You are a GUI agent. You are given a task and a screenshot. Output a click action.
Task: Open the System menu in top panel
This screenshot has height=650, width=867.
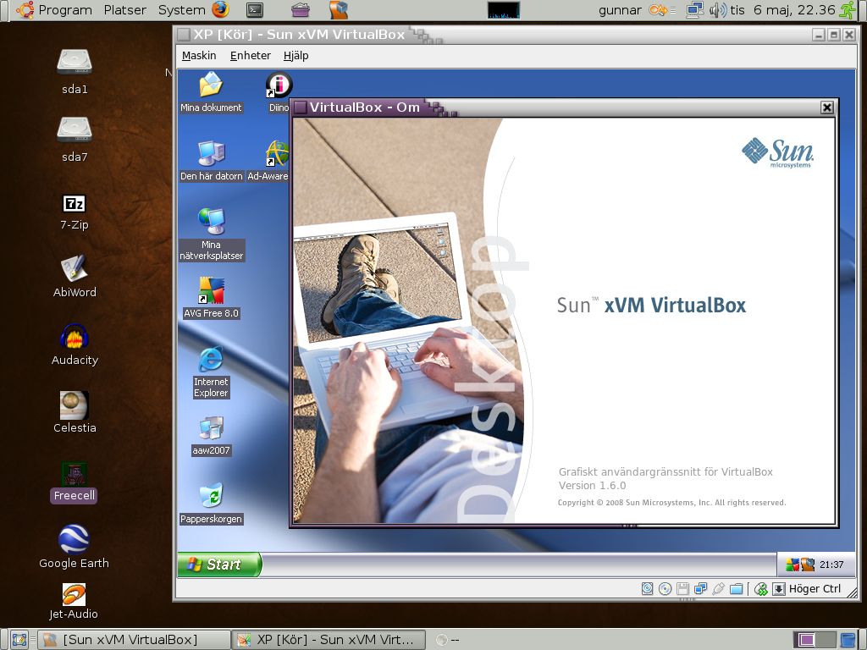[181, 10]
